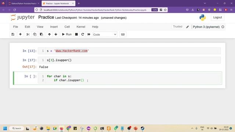235x132 pixels.
Task: Open Steam from the taskbar
Action: (x=142, y=128)
